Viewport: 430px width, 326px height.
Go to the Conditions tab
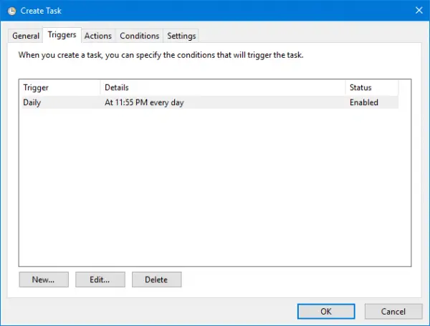pos(139,36)
